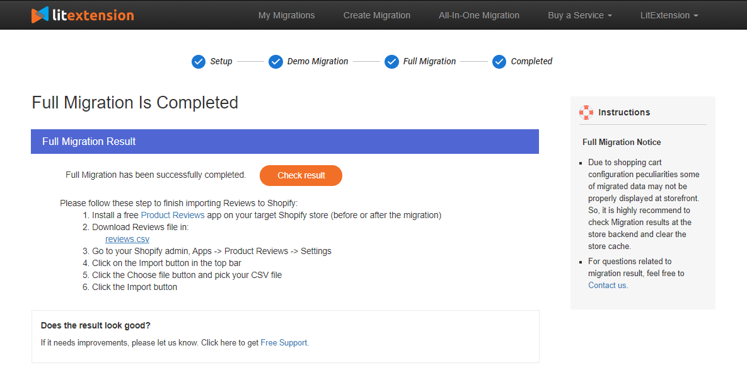
Task: Open My Migrations in the navbar
Action: pos(286,15)
